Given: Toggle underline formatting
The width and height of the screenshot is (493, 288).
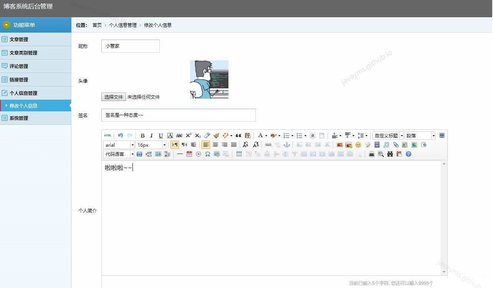Looking at the screenshot, I should click(x=161, y=135).
